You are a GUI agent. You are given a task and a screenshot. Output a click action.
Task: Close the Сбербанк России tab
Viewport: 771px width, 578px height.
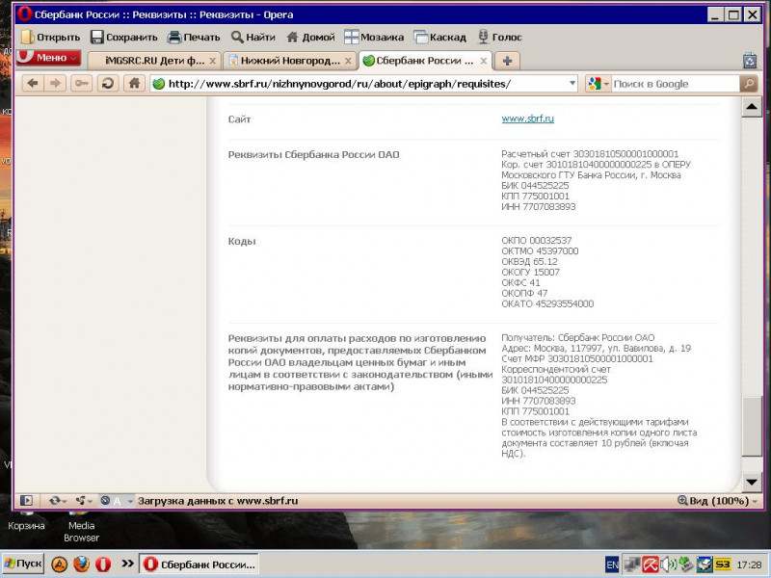484,61
